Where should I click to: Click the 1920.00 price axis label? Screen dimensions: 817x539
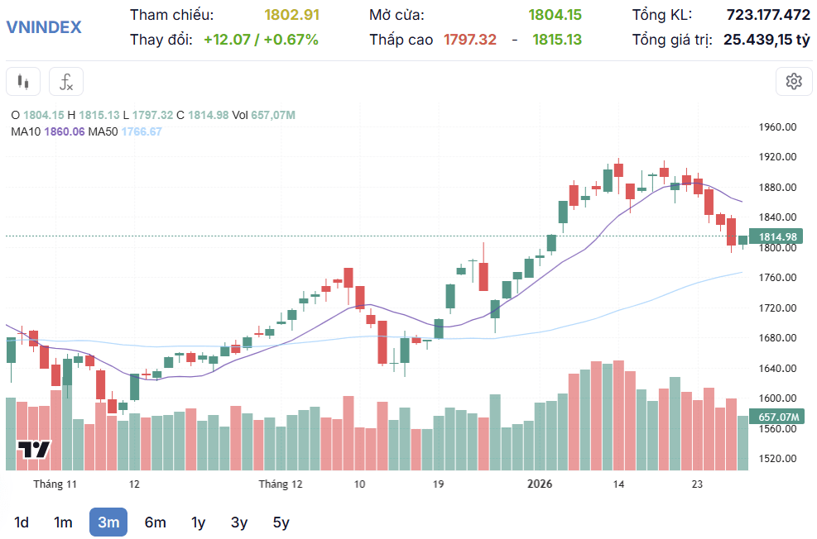coord(777,156)
